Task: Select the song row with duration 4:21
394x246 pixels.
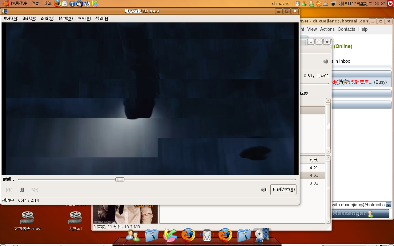Action: 312,168
